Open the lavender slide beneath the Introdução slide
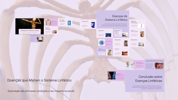 tap(37, 38)
